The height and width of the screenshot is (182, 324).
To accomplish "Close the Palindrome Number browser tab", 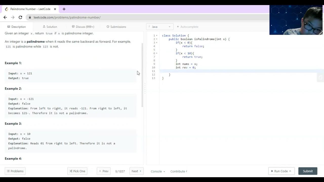I will [55, 9].
